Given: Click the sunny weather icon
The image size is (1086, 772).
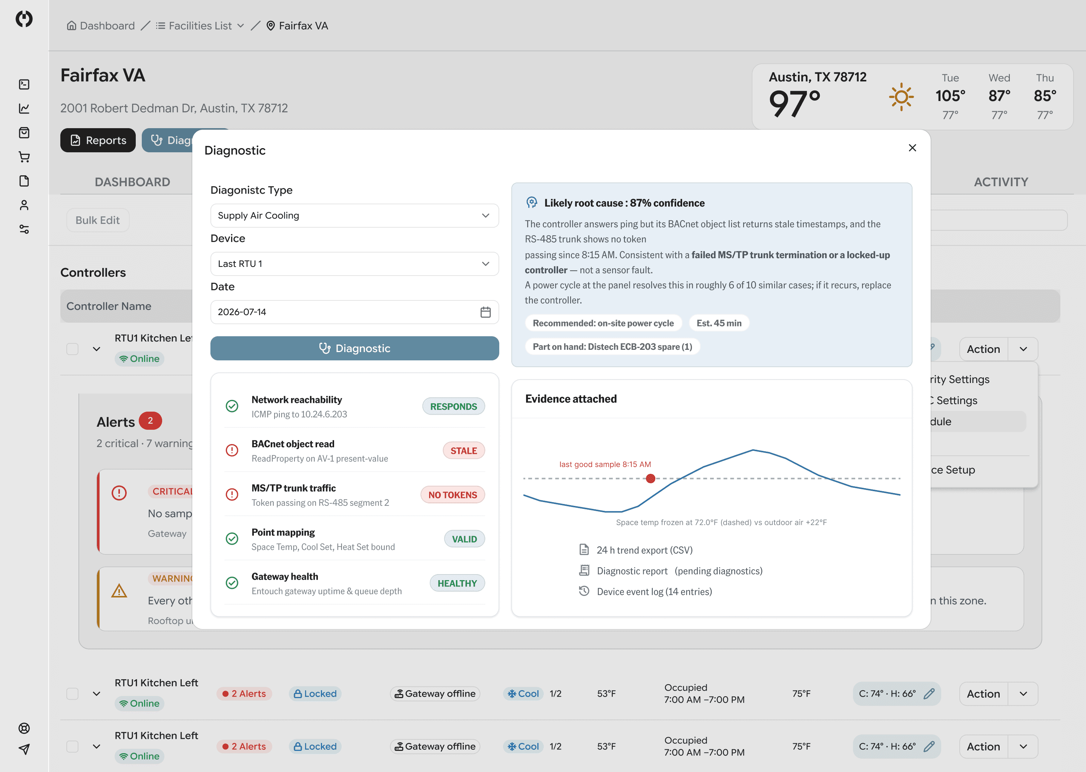Looking at the screenshot, I should pyautogui.click(x=901, y=97).
